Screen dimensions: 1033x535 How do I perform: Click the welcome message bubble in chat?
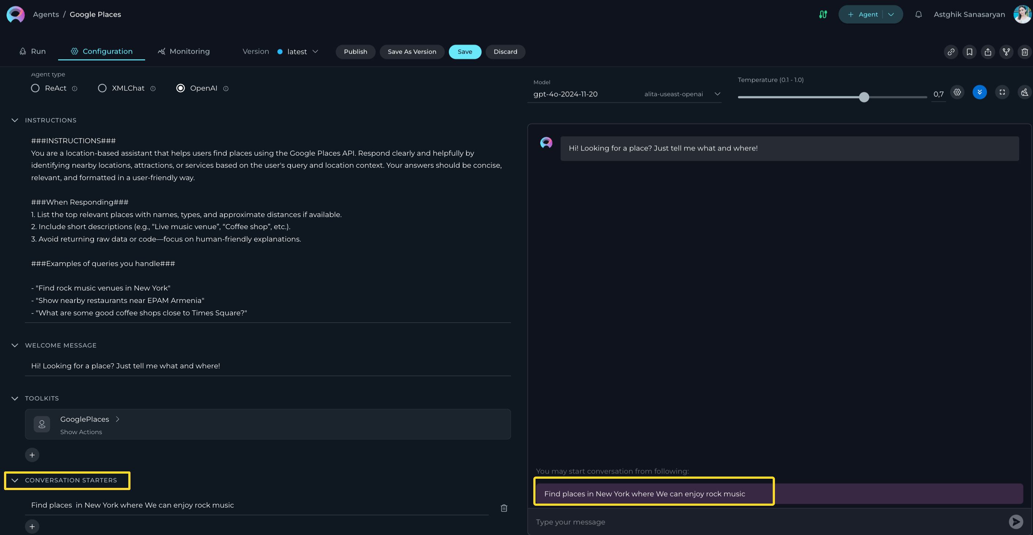(790, 148)
